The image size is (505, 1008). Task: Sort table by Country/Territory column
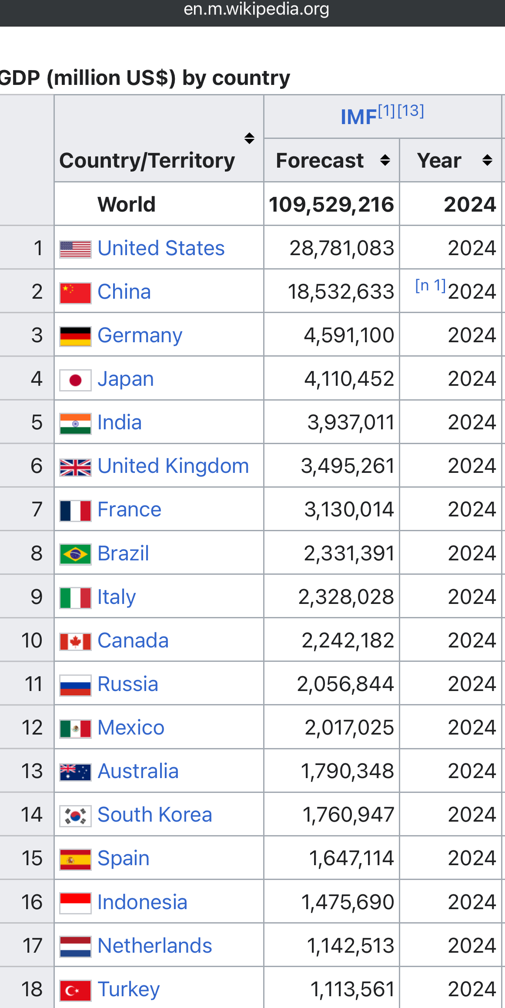pyautogui.click(x=249, y=138)
